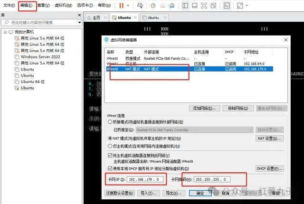Select the VMnet0 bridged network row
The image size is (304, 204).
click(190, 58)
